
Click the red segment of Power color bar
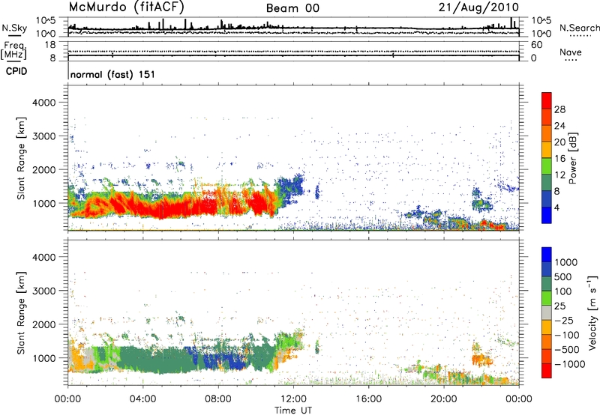(x=547, y=100)
